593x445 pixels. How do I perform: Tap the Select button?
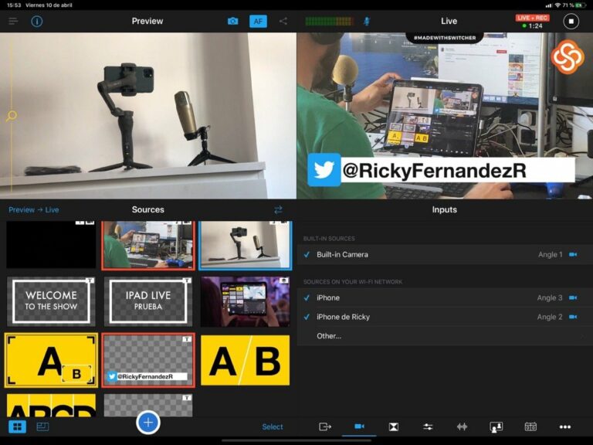tap(273, 426)
